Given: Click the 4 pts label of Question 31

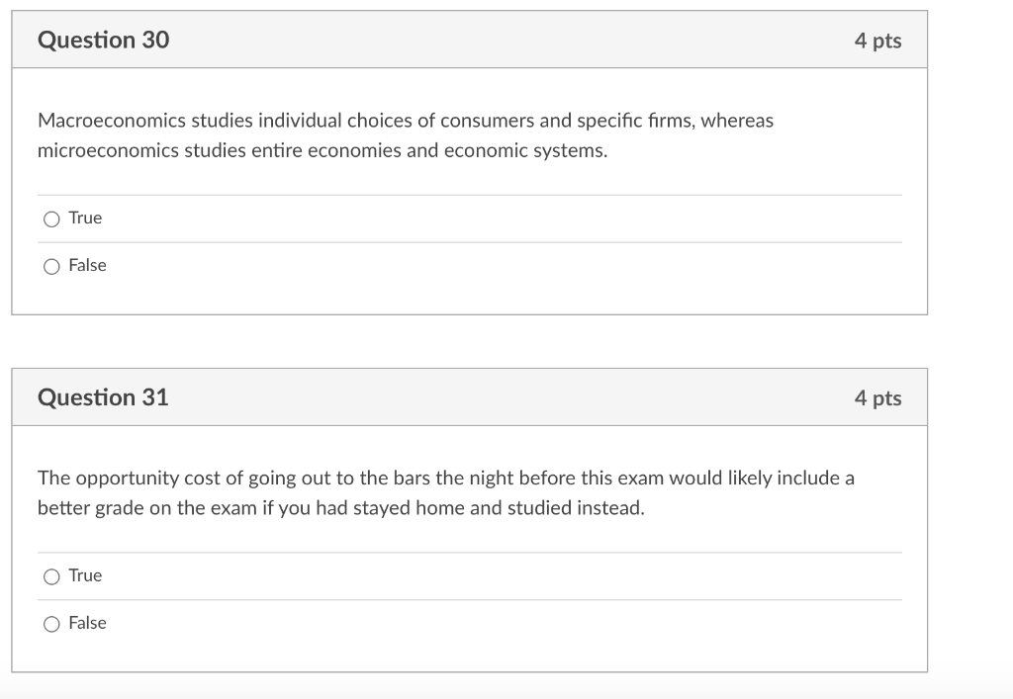Looking at the screenshot, I should point(877,398).
